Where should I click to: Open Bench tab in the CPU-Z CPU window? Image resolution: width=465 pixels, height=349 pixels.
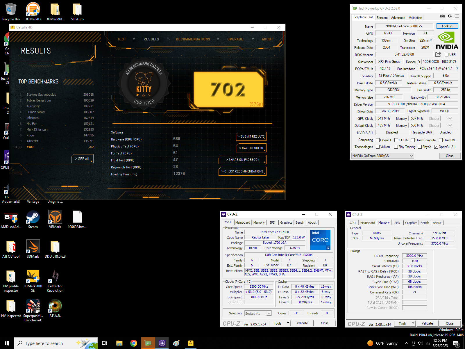tap(300, 222)
